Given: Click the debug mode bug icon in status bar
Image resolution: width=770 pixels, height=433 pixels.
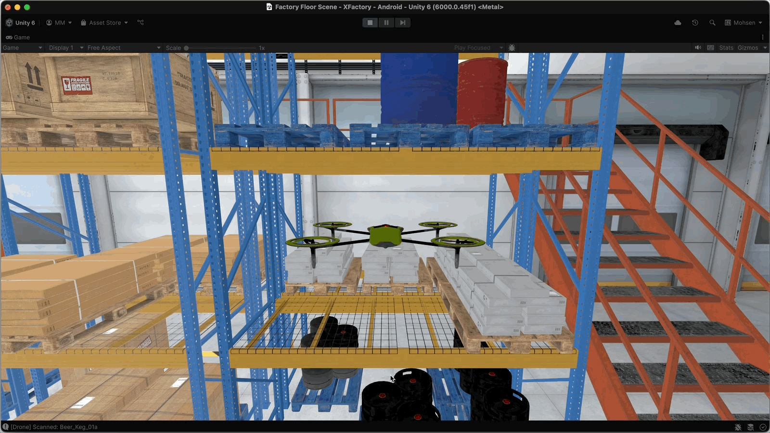Looking at the screenshot, I should [738, 427].
